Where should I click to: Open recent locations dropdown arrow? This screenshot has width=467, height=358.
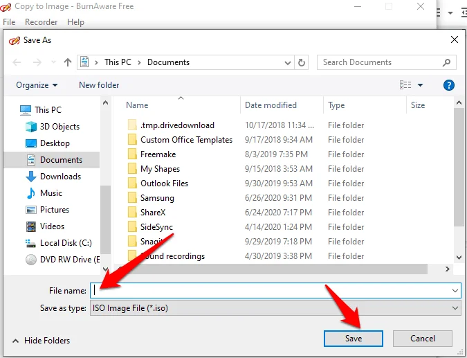pos(53,62)
